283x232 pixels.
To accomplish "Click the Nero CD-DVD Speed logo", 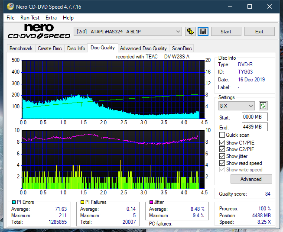I will coord(39,31).
